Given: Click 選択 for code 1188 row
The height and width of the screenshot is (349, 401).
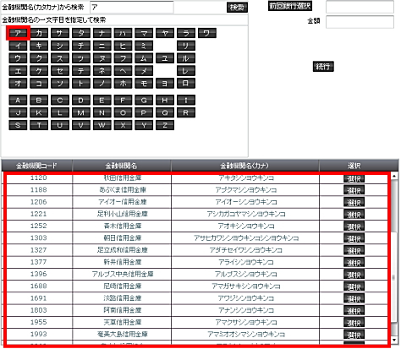Looking at the screenshot, I should point(354,190).
